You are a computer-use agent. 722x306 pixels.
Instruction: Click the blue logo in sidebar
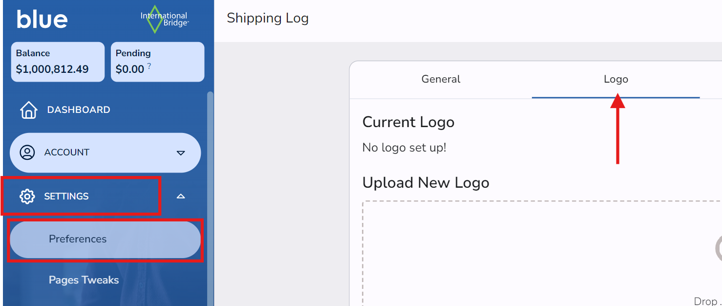click(42, 20)
